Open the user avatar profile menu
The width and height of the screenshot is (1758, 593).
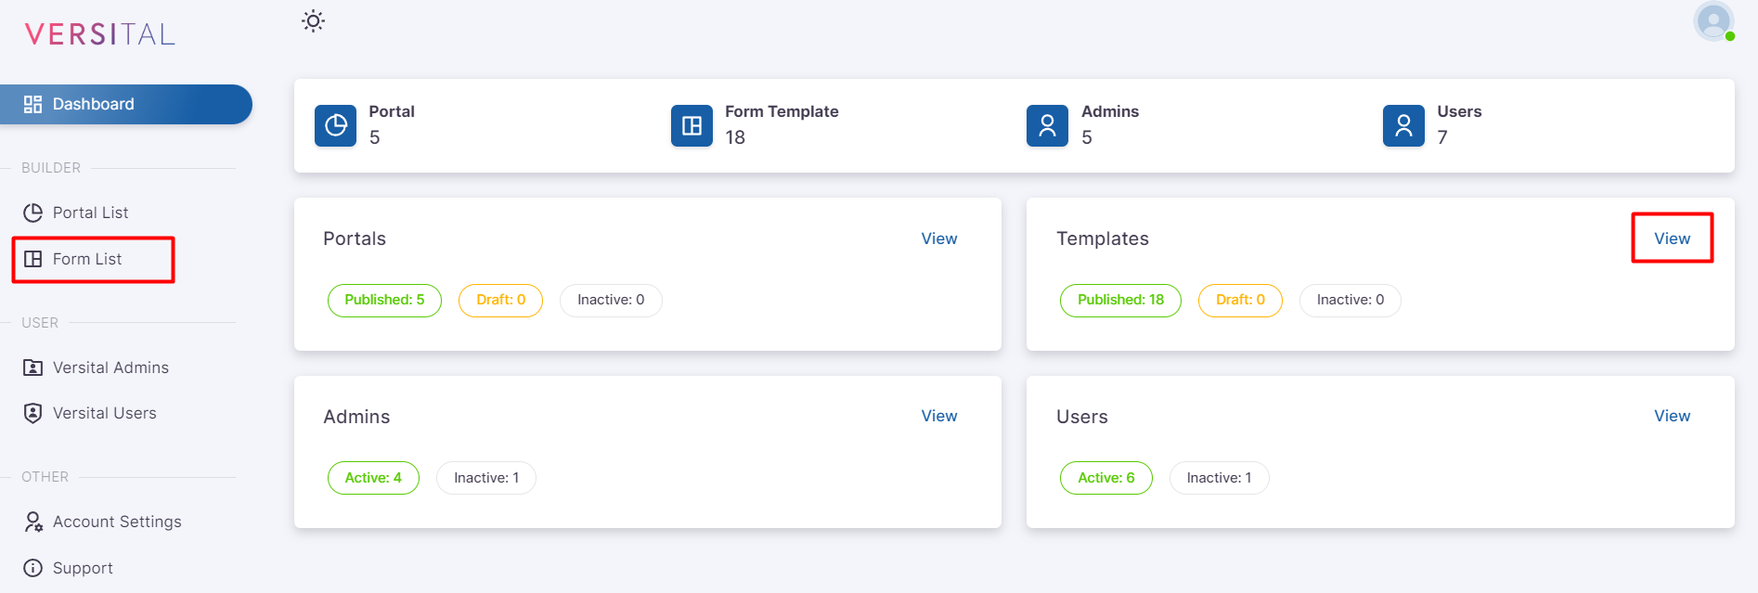pos(1713,21)
